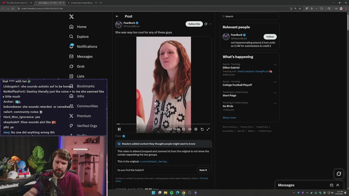Seek along the video progress bar
Viewport: 349px width, 196px height.
(x=164, y=124)
